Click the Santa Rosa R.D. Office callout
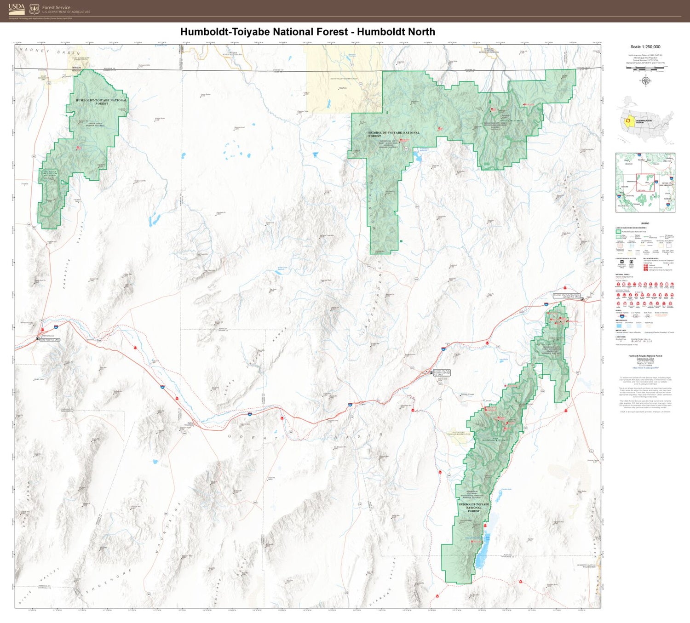This screenshot has width=690, height=623. point(50,340)
